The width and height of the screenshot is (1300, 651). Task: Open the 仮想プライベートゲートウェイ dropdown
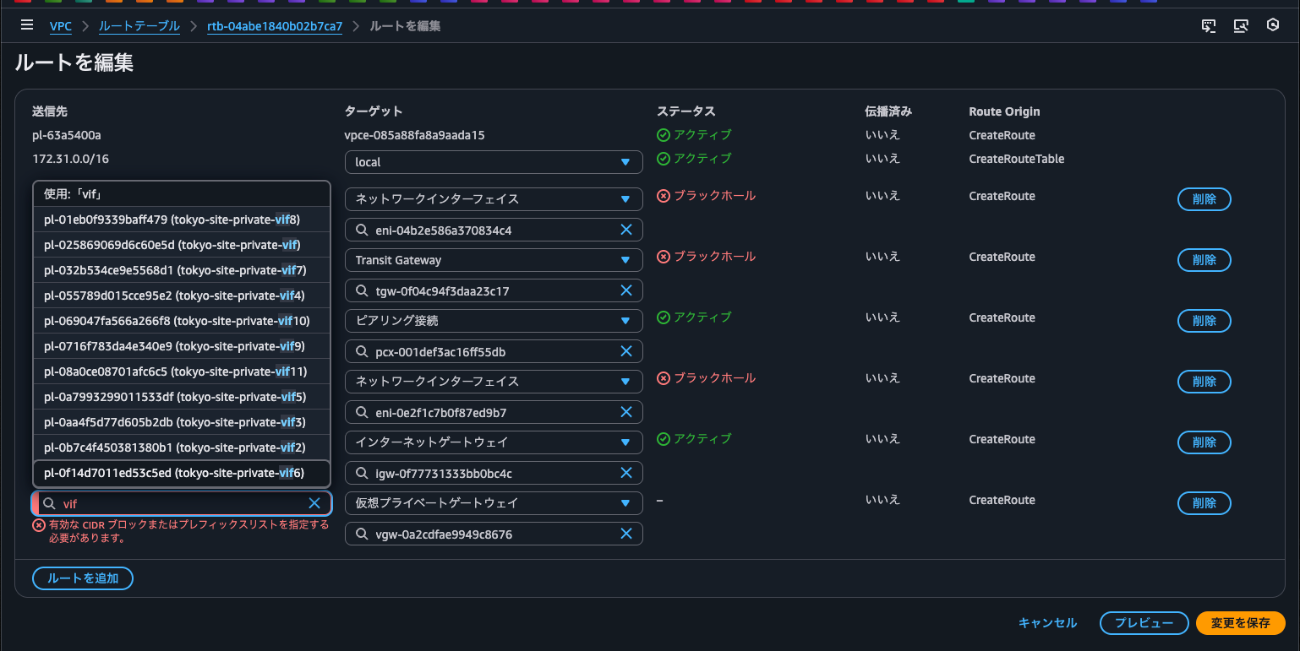point(494,502)
